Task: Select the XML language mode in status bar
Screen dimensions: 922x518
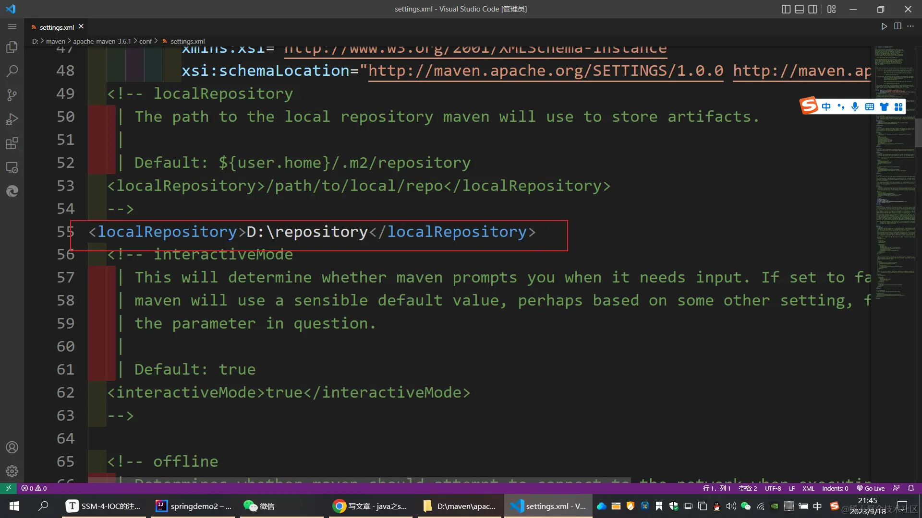Action: [x=808, y=488]
